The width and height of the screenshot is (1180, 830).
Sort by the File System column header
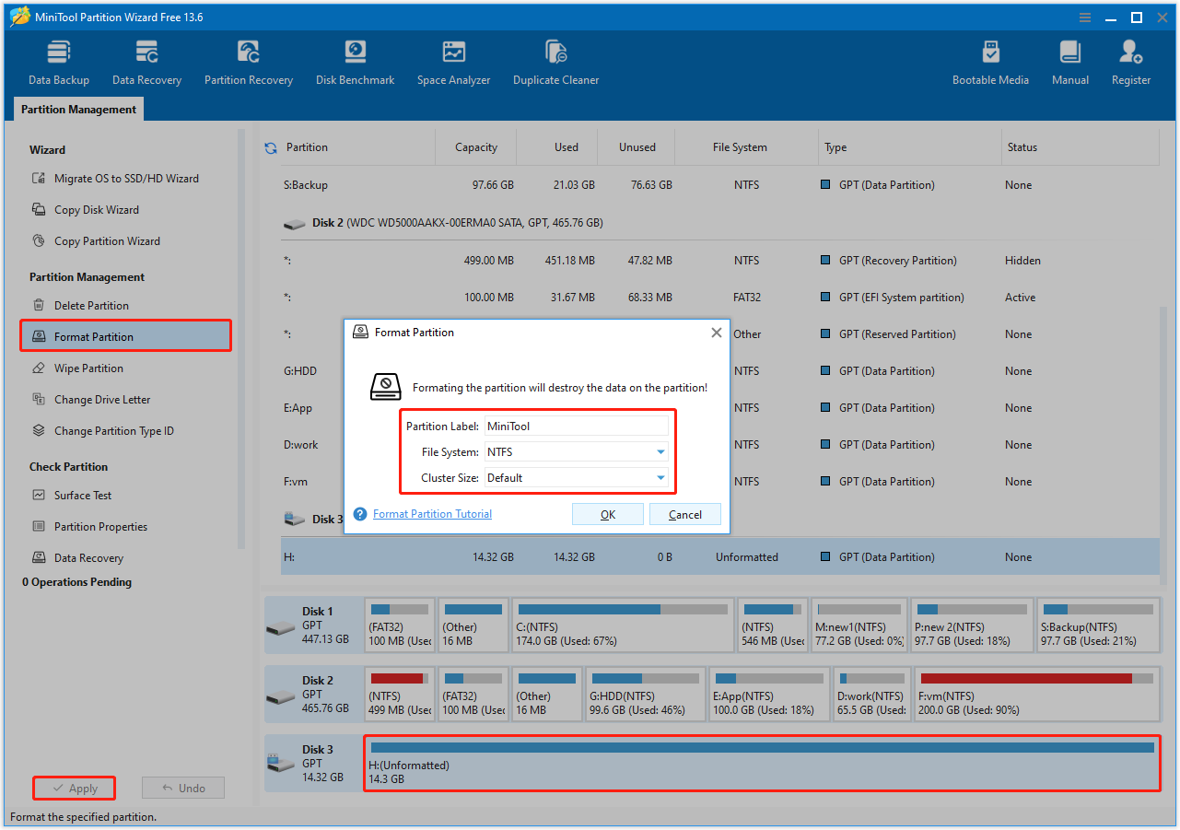coord(746,147)
